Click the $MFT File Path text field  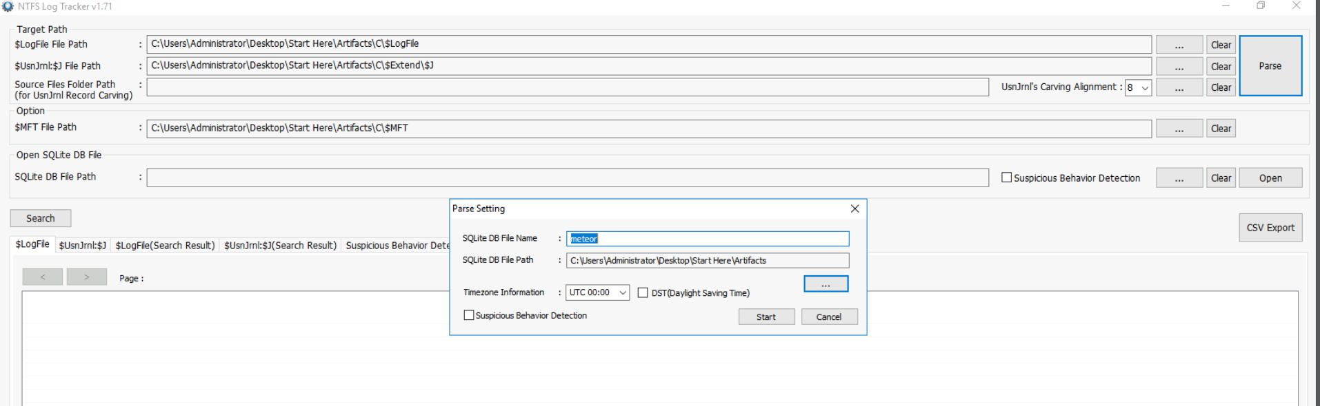click(x=649, y=128)
